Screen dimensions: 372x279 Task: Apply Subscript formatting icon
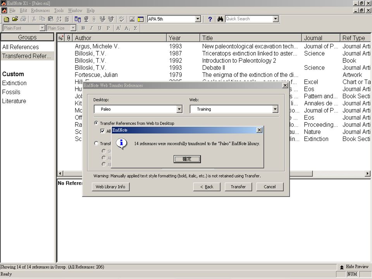(x=127, y=28)
